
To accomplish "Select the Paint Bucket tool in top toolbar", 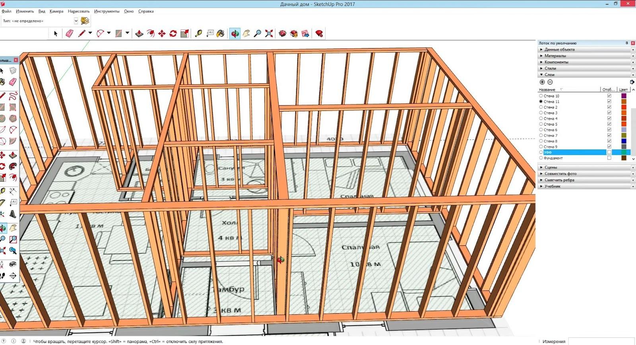I will coord(221,34).
